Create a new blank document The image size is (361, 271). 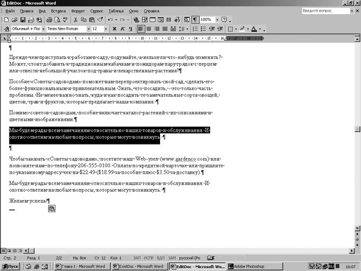[6, 20]
